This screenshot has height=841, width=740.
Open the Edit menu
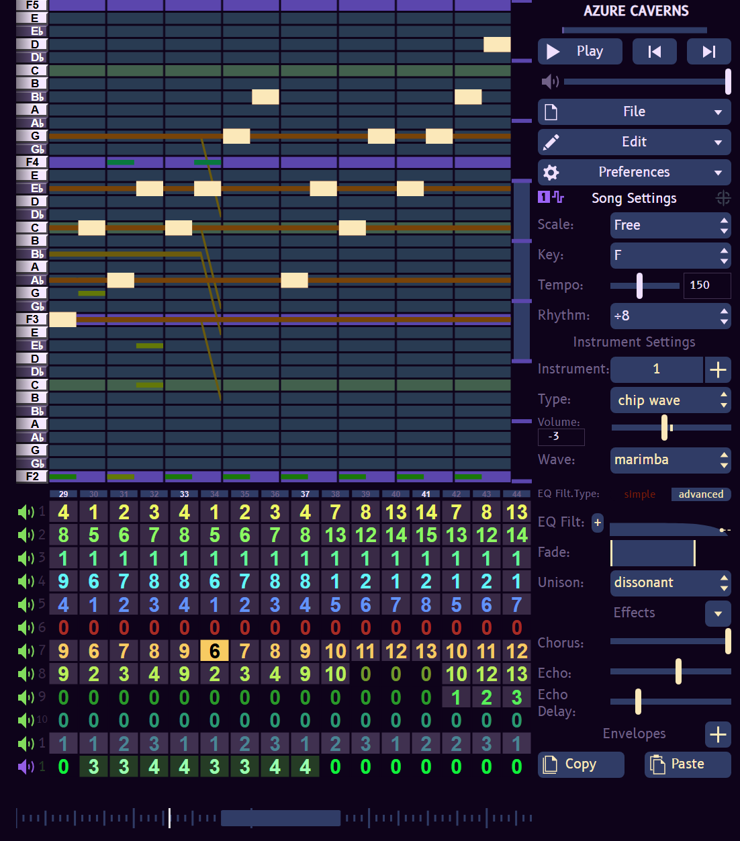(x=635, y=142)
